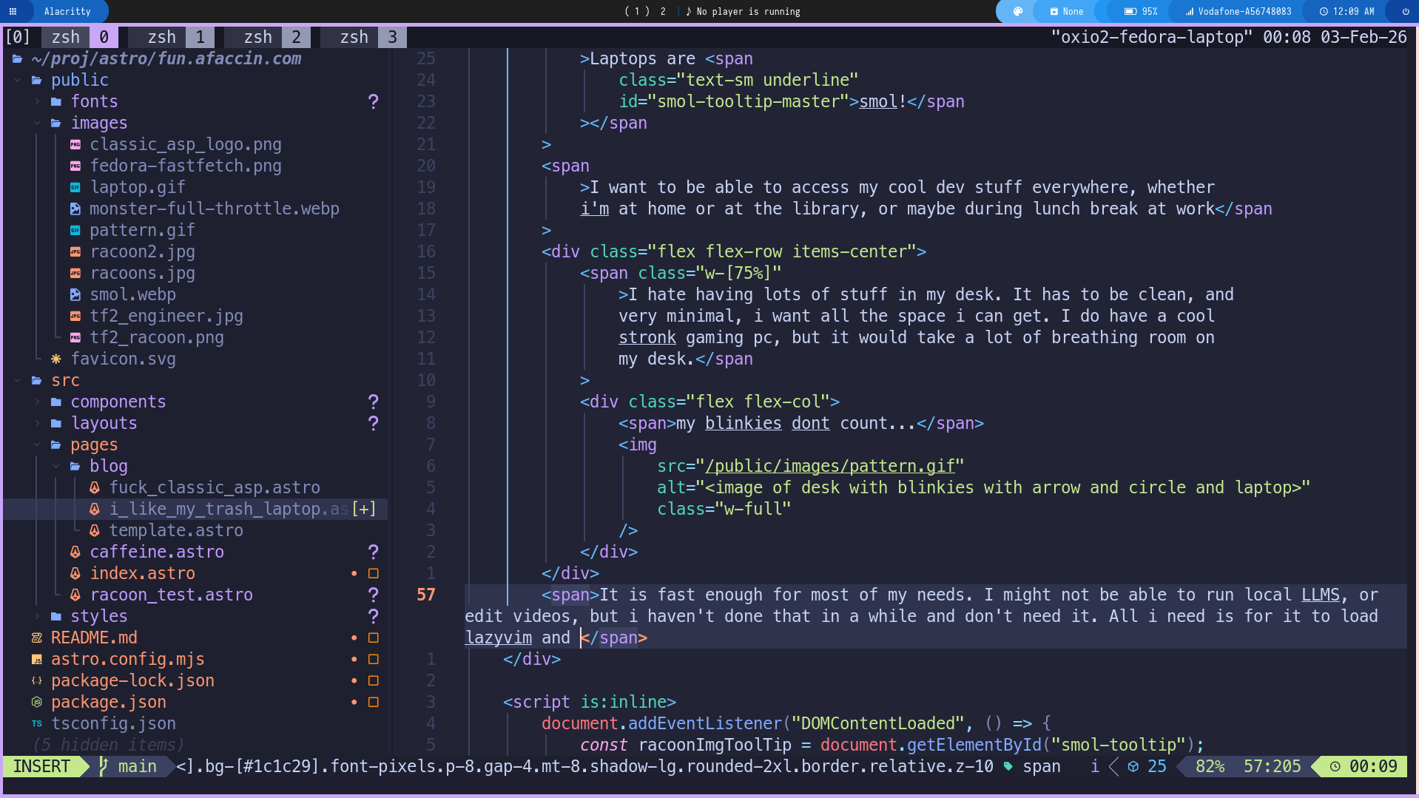Toggle the checkbox beside package-lock.json

[x=374, y=680]
